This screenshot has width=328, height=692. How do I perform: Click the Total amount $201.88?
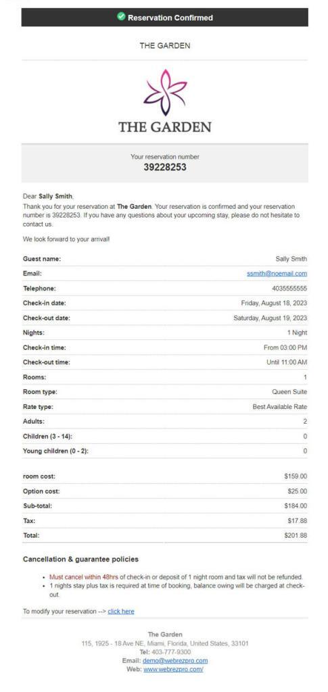click(x=296, y=535)
